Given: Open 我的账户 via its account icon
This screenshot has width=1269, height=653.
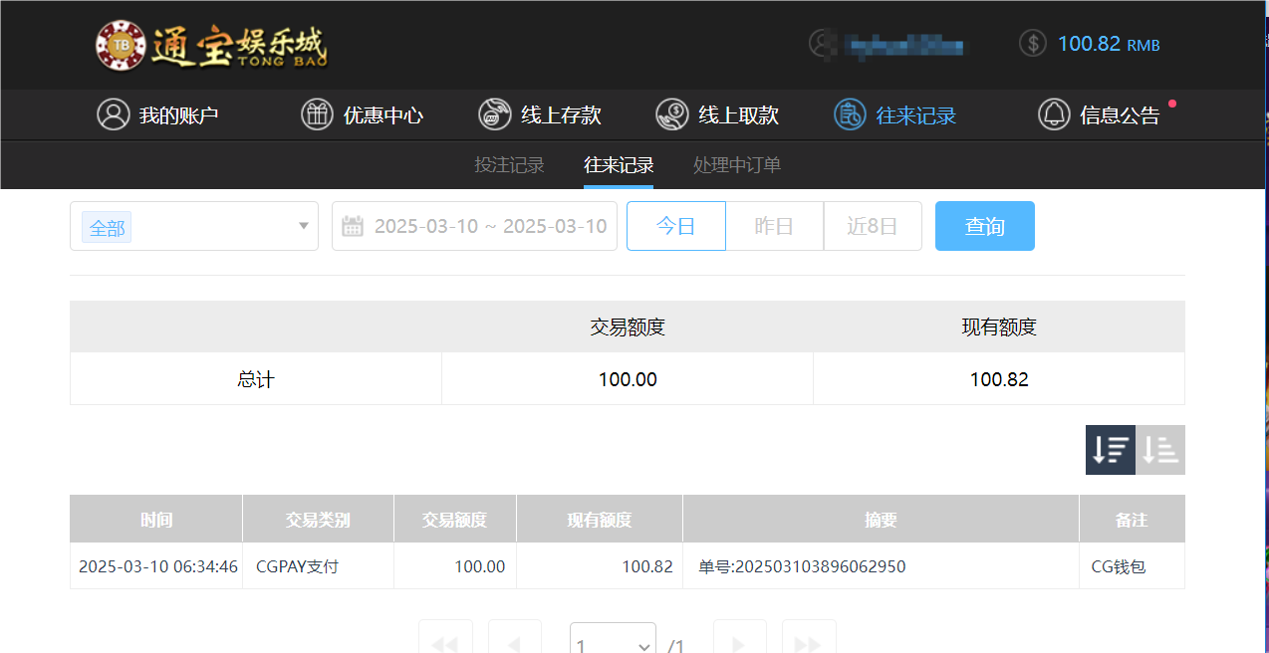Looking at the screenshot, I should click(113, 113).
